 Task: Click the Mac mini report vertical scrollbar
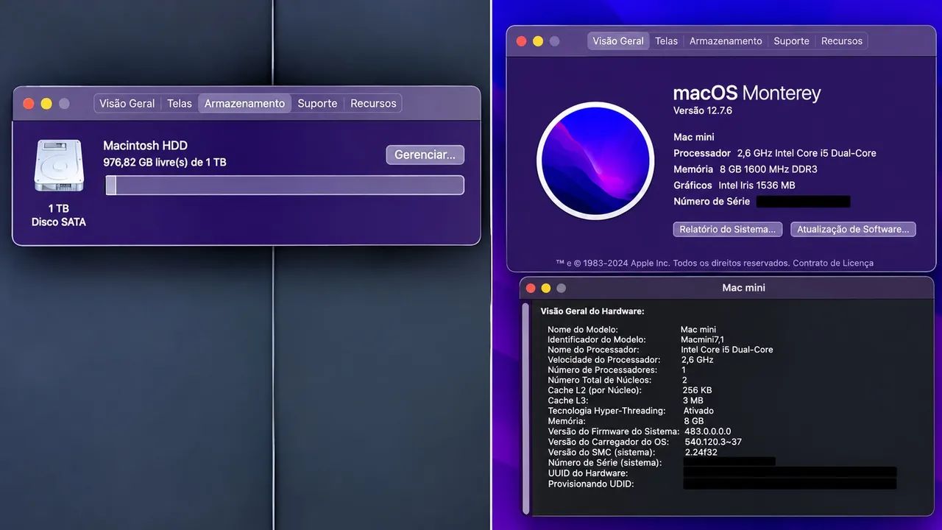(x=525, y=407)
